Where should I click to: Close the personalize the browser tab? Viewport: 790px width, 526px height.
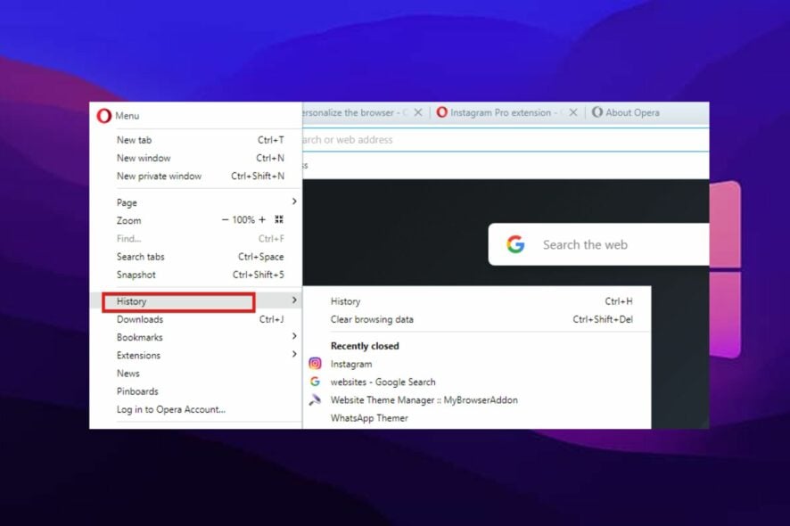point(418,113)
